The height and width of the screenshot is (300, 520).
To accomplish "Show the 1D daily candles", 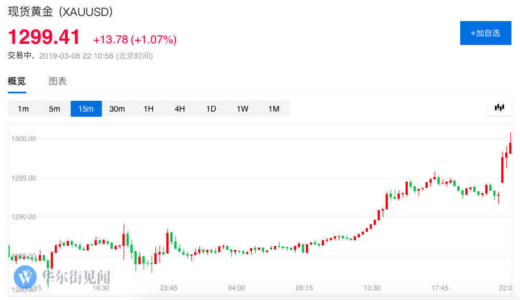I will coord(211,109).
